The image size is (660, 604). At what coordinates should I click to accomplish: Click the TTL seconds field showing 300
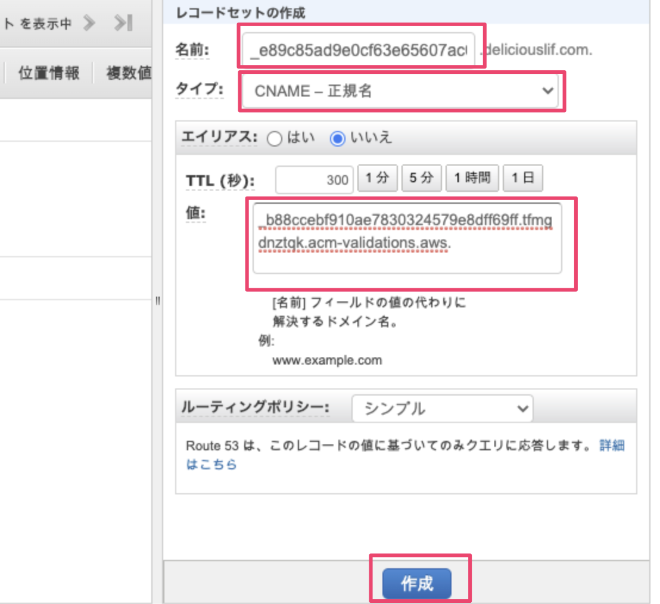tap(315, 179)
